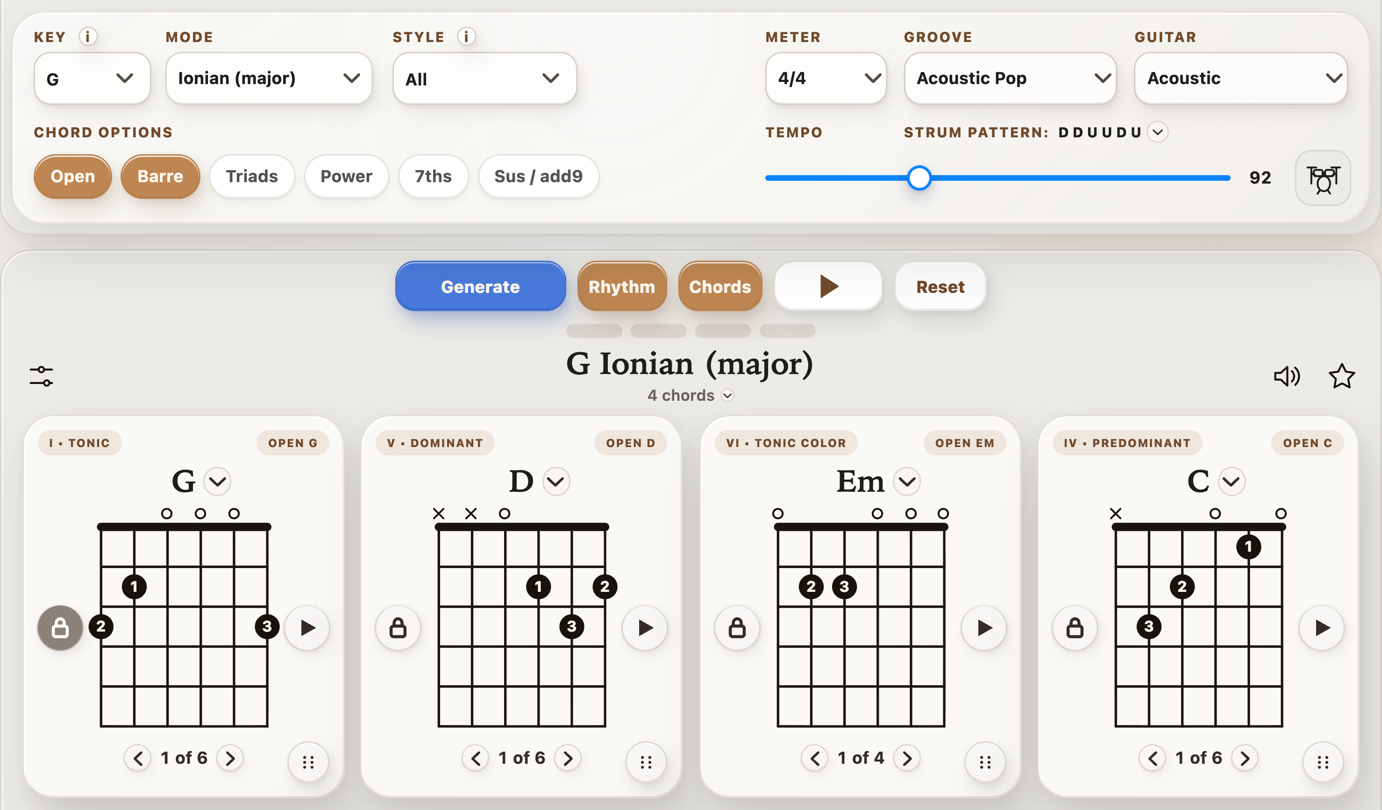Play the G chord preview

tap(308, 627)
